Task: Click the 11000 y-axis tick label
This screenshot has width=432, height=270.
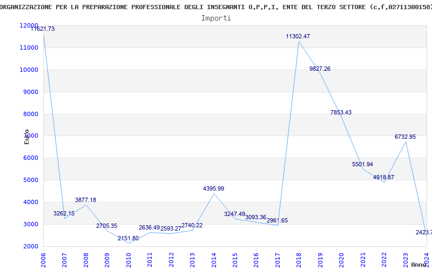Action: point(29,48)
